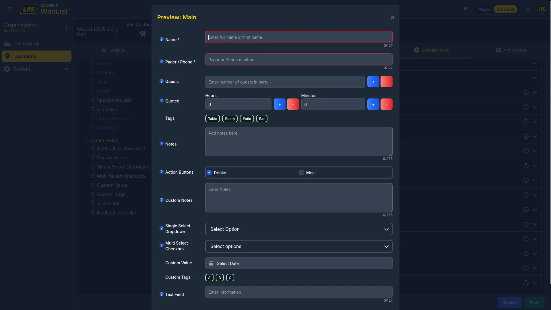Increase number of guests with plus
This screenshot has height=310, width=551.
[x=373, y=82]
